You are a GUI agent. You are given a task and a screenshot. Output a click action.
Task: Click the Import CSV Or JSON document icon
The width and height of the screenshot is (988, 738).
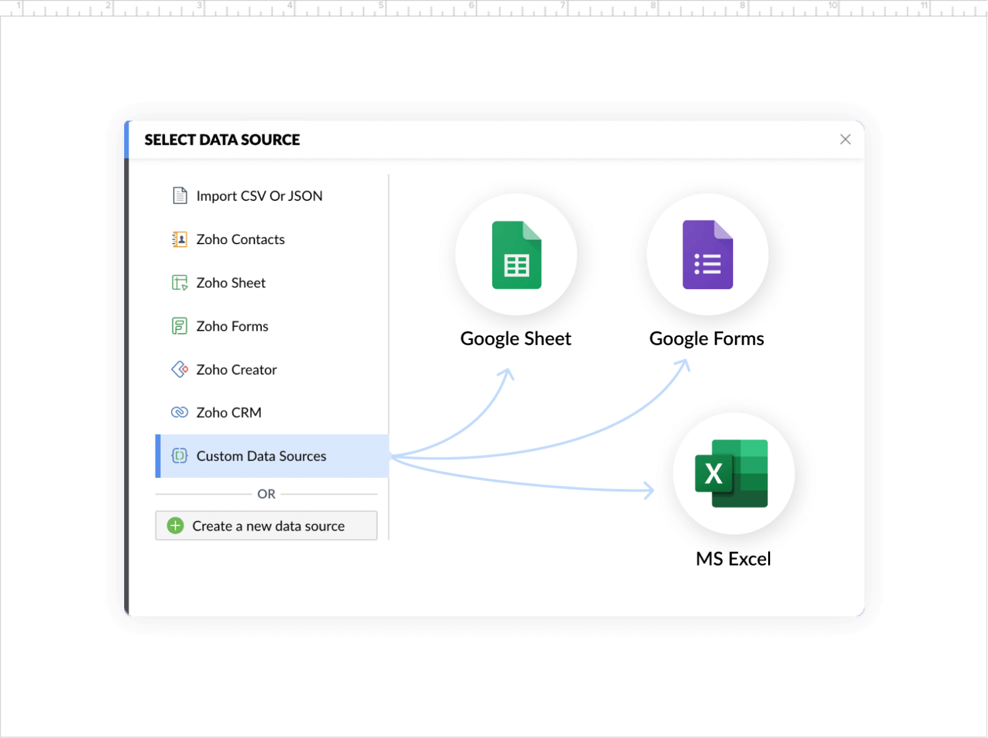(x=179, y=195)
